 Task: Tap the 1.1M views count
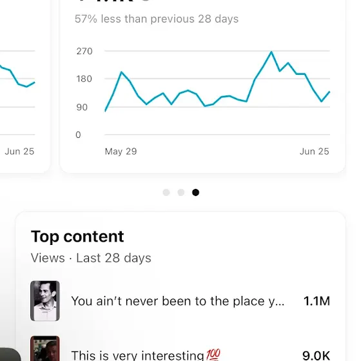pyautogui.click(x=317, y=301)
